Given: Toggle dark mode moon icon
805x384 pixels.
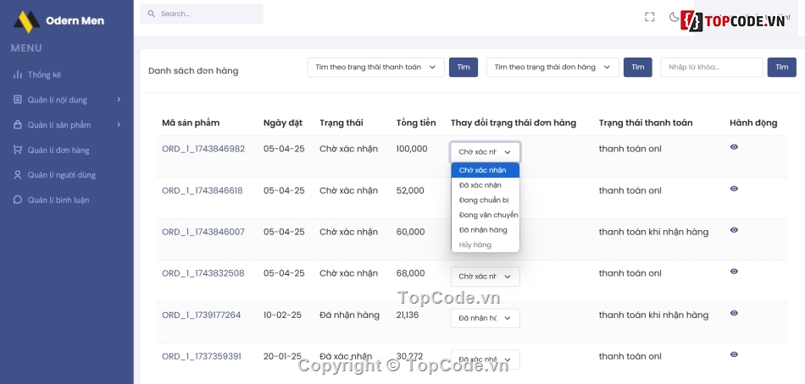Looking at the screenshot, I should 675,17.
